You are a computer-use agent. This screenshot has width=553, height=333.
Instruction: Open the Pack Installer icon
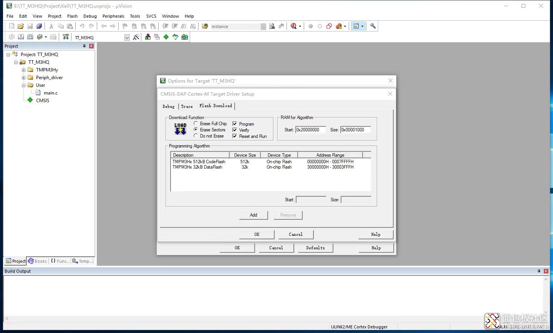coord(185,37)
